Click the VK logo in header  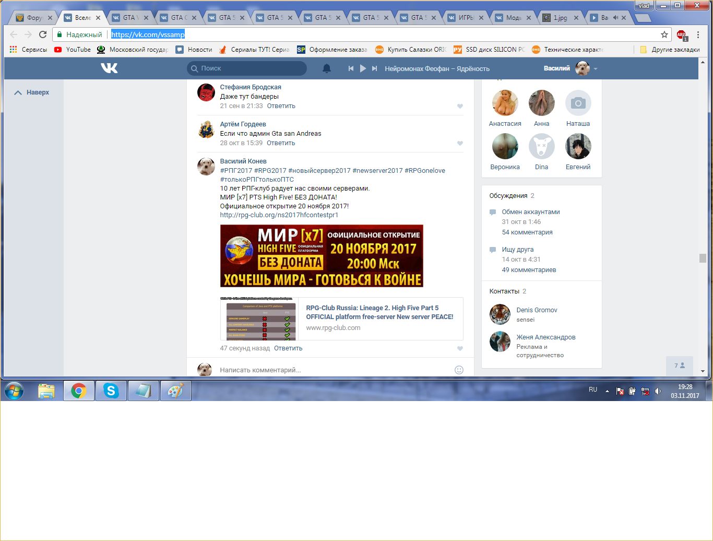click(x=109, y=68)
